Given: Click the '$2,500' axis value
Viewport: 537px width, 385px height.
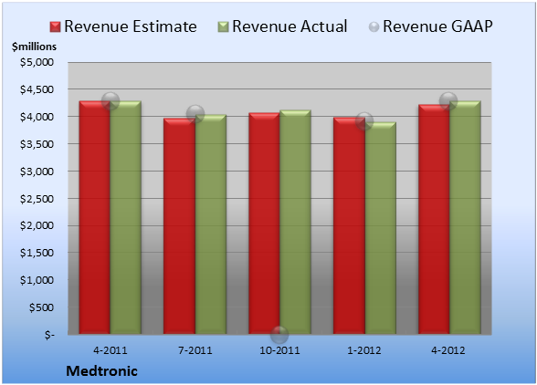Looking at the screenshot, I should [37, 199].
